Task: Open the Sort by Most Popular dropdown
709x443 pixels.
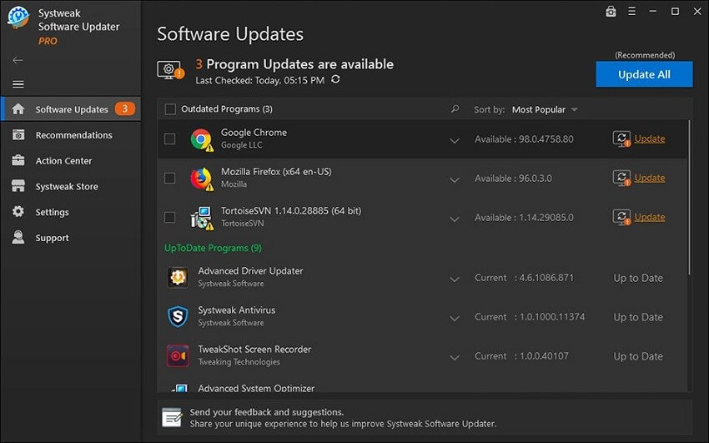Action: [x=545, y=109]
